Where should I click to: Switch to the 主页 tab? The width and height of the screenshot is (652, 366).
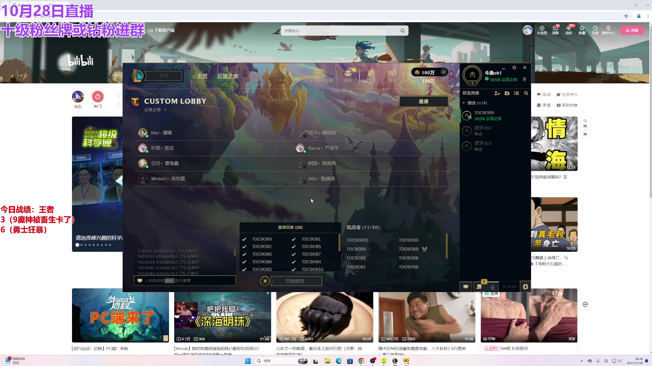(x=202, y=76)
